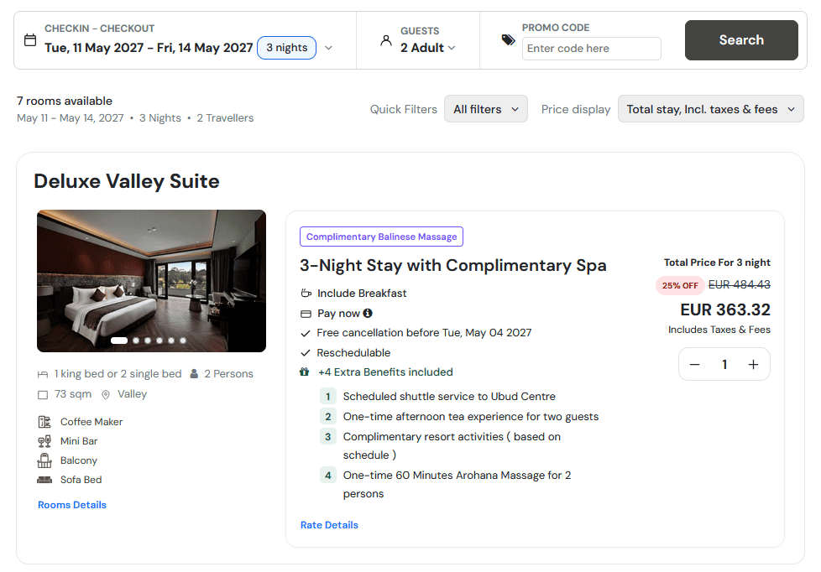
Task: Open the Rooms Details link
Action: 71,505
